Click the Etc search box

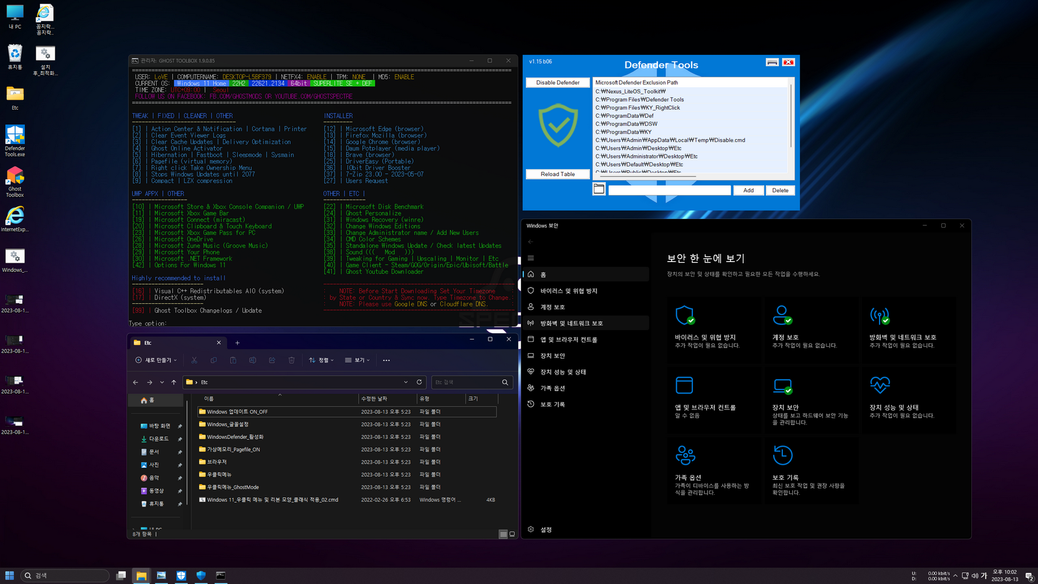coord(472,382)
